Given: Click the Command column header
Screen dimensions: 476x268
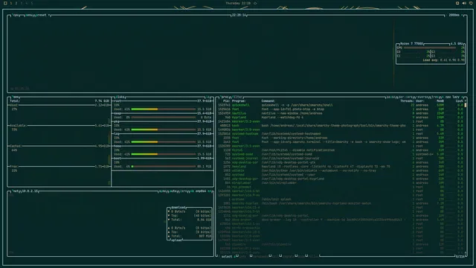Looking at the screenshot, I should 268,101.
